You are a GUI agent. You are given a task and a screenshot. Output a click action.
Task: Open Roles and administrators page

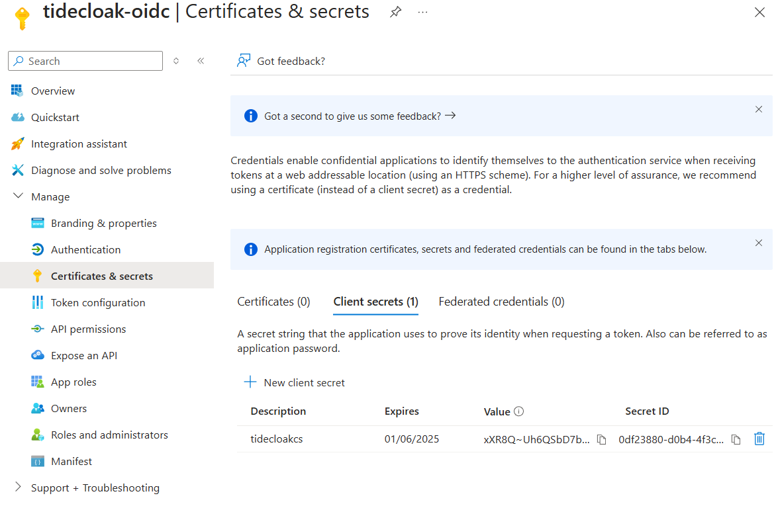click(109, 435)
